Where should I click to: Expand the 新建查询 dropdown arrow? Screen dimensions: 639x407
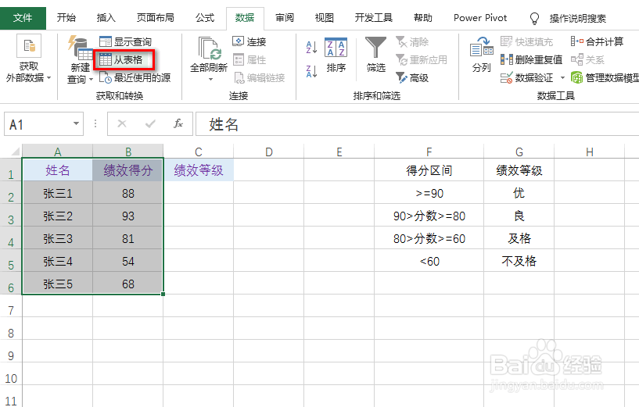[91, 80]
